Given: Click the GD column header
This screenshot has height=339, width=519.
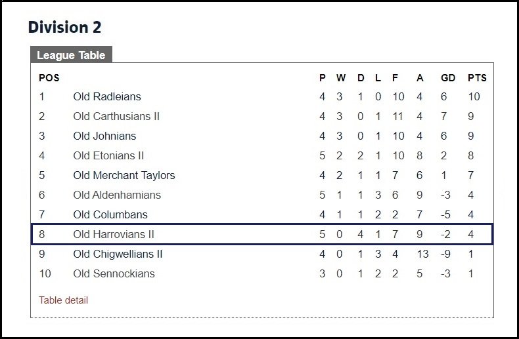Looking at the screenshot, I should click(x=448, y=77).
